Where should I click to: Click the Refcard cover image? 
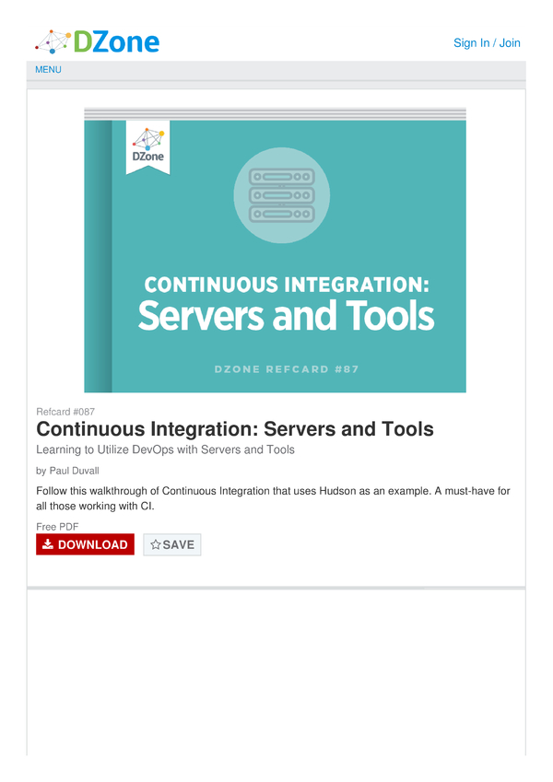click(275, 250)
